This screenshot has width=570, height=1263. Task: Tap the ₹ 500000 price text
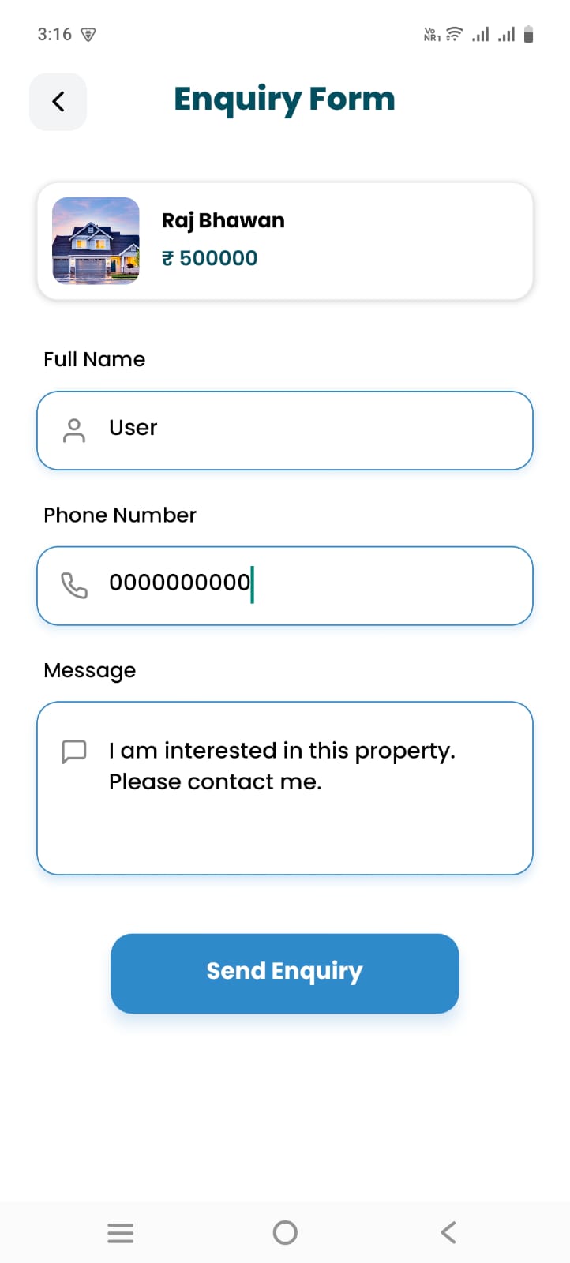[x=210, y=258]
